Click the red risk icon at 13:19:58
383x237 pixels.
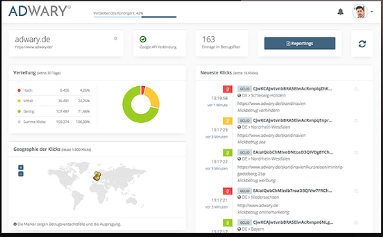pos(228,89)
